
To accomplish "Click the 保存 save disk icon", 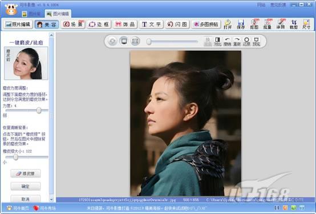I will click(x=241, y=25).
